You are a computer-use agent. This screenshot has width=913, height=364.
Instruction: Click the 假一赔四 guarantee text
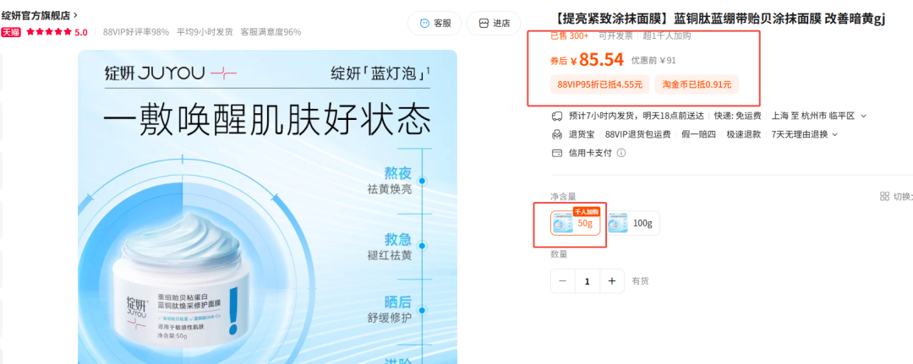pyautogui.click(x=698, y=134)
